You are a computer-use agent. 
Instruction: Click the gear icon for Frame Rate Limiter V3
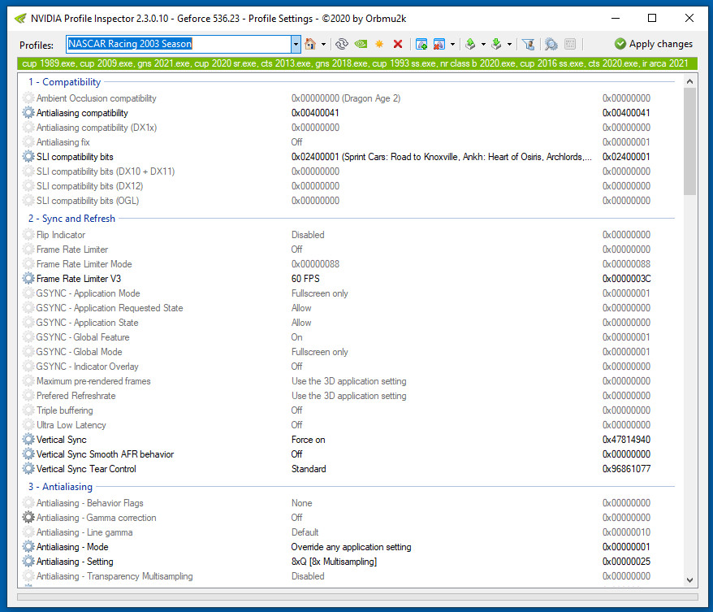(x=28, y=279)
